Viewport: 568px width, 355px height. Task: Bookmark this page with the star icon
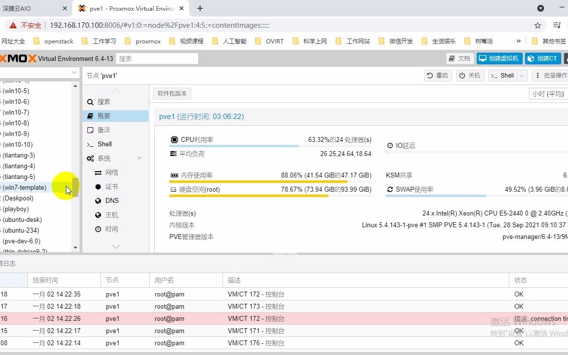[x=538, y=25]
